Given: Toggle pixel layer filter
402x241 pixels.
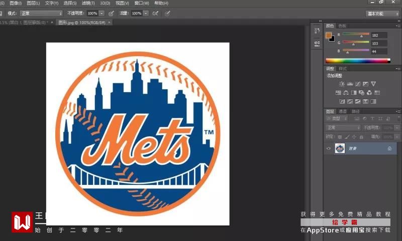Looking at the screenshot, I should click(357, 119).
